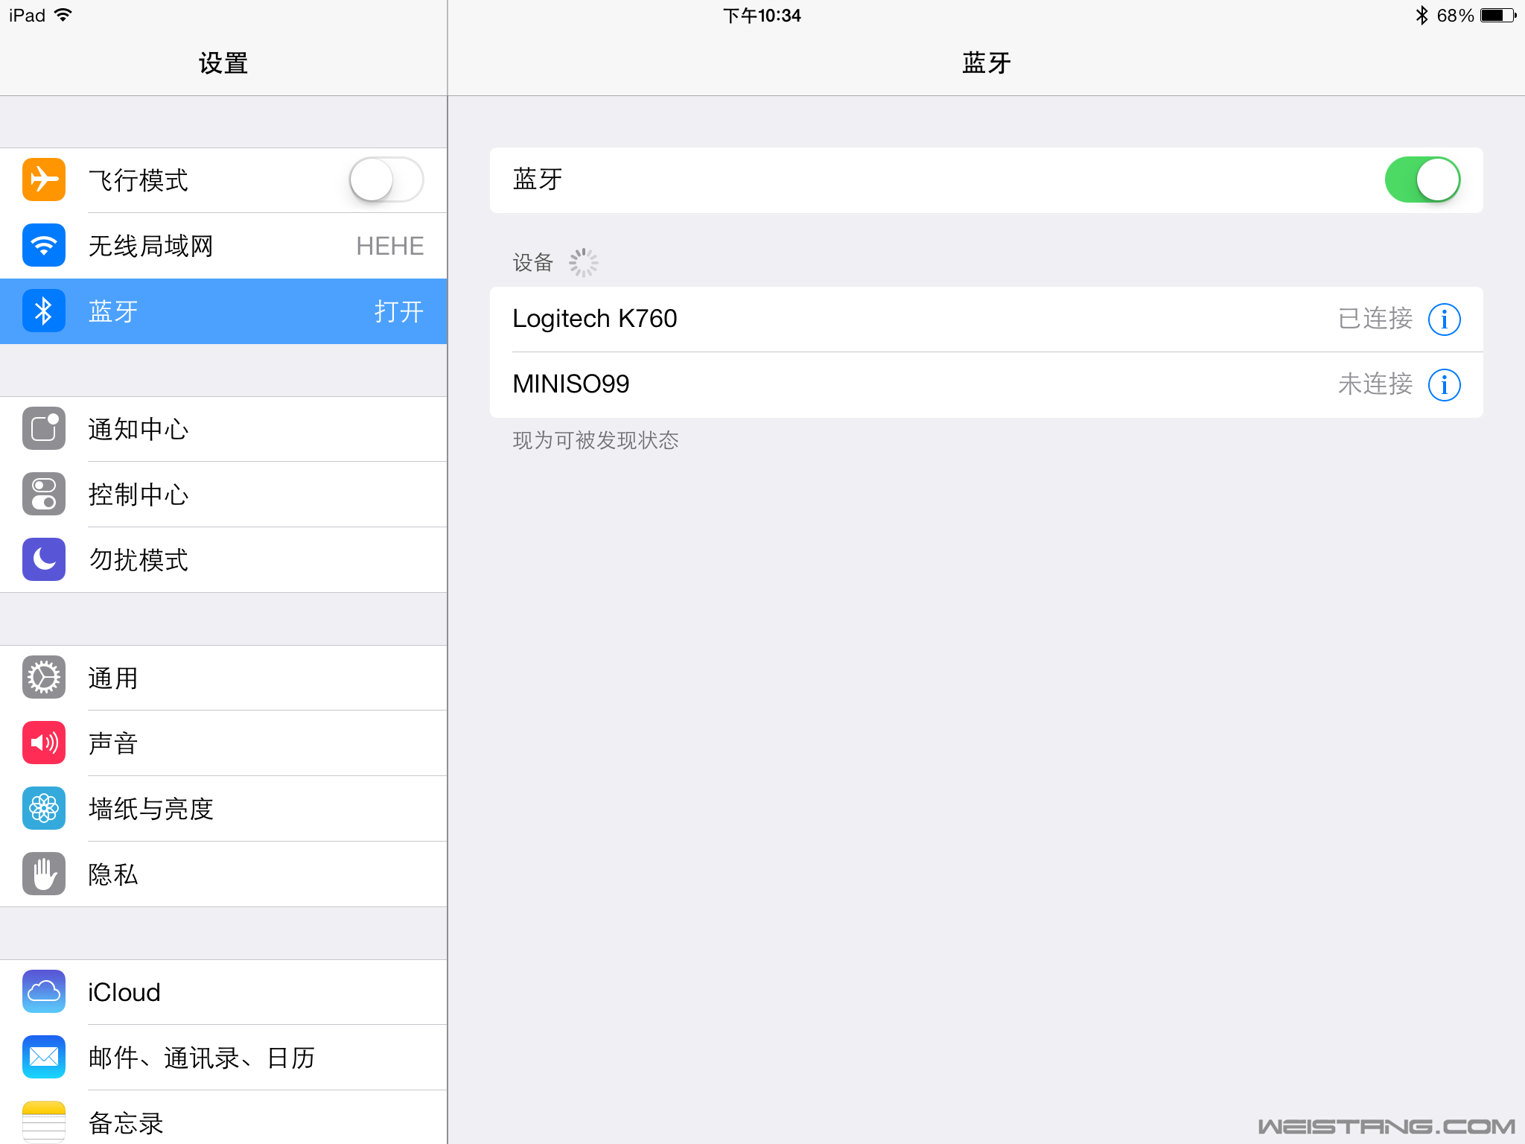Open 邮件、通讯录、日历 settings
The image size is (1525, 1144).
[223, 1057]
